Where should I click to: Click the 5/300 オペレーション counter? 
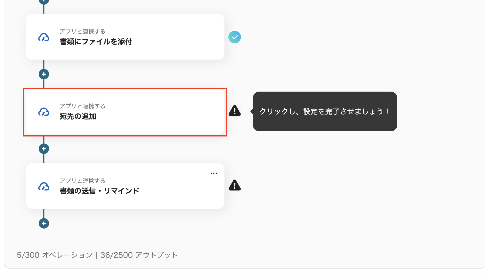[x=54, y=255]
